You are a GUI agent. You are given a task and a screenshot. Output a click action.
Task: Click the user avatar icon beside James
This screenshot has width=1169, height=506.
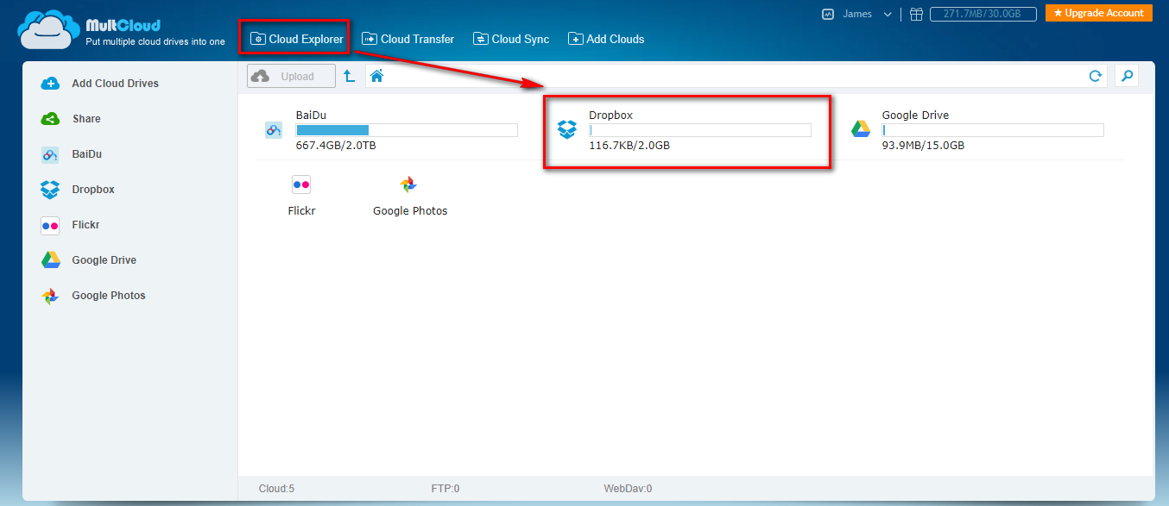point(828,14)
